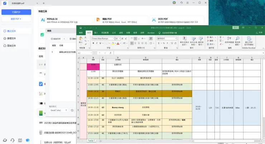Screen dimensions: 265x144
Task: Click the Format Painter brush icon
Action: point(86,44)
